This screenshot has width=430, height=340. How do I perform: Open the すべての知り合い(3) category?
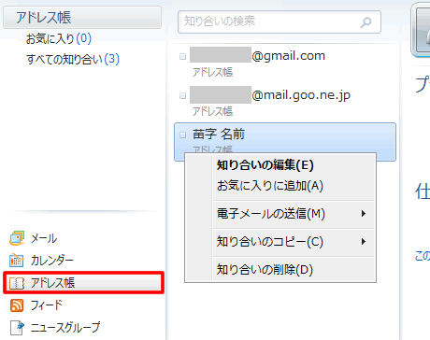[x=73, y=59]
